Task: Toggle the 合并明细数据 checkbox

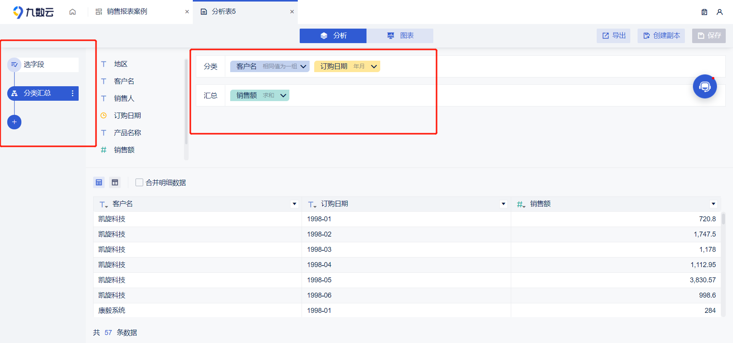Action: pyautogui.click(x=139, y=182)
